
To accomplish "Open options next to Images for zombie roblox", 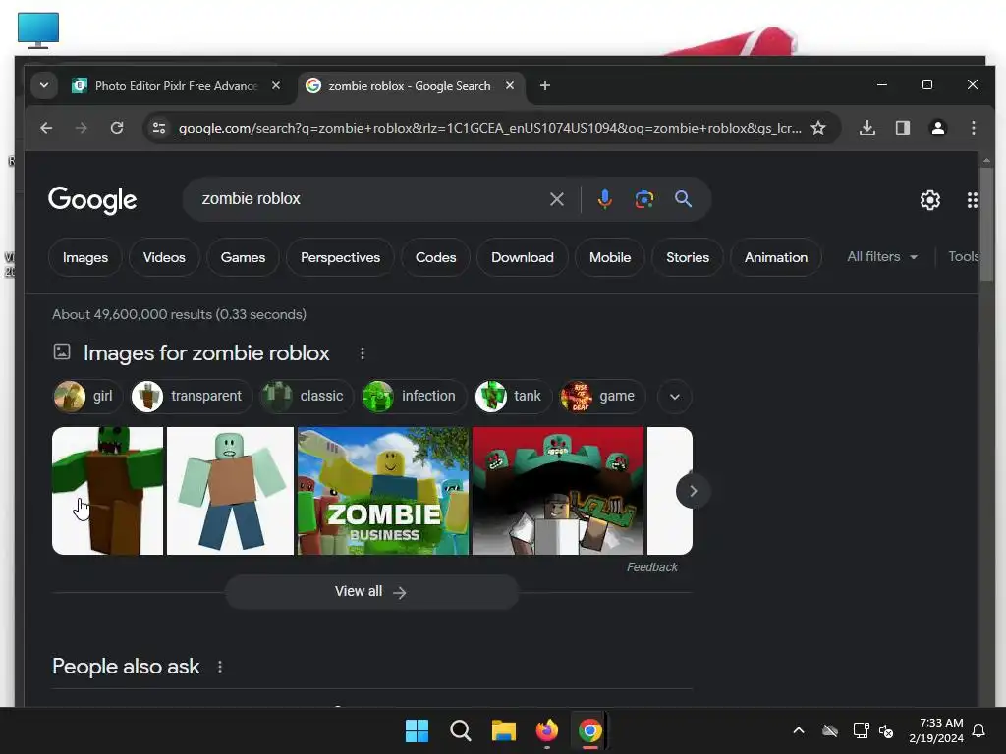I will (363, 353).
